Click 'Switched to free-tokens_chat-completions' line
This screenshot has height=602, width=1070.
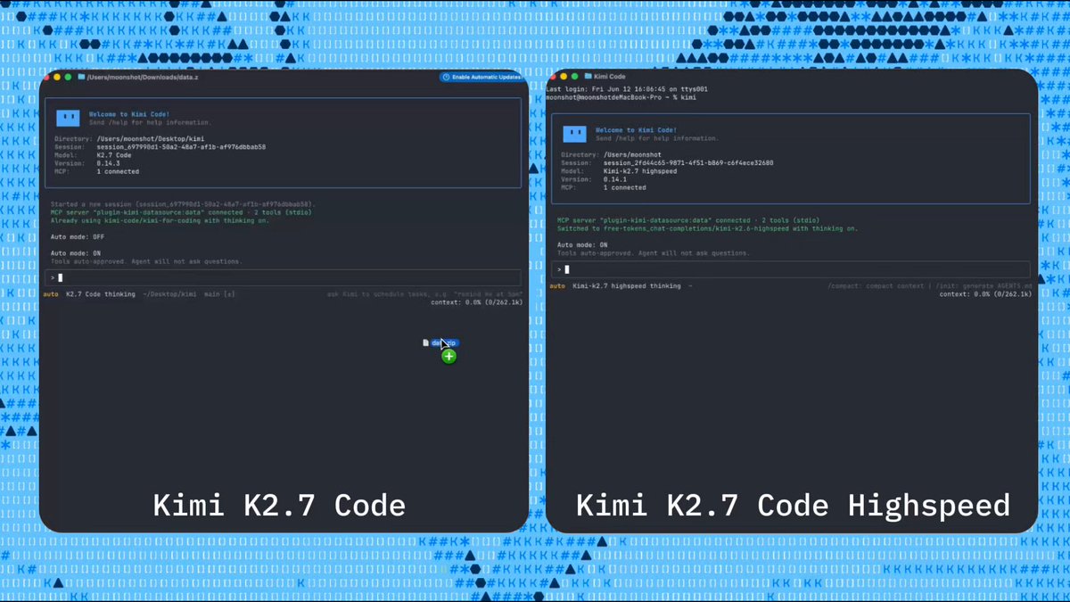(708, 228)
